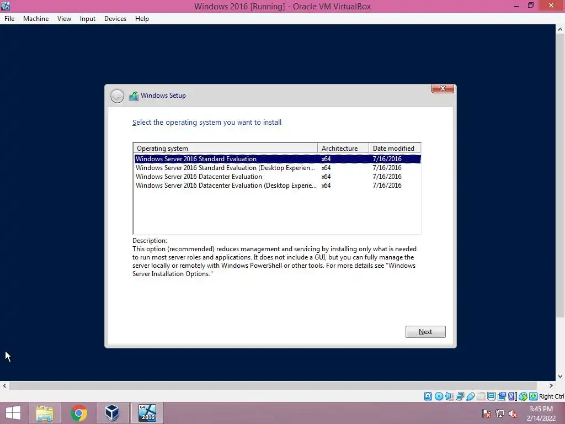The height and width of the screenshot is (424, 565).
Task: Click the network tray icon
Action: tap(500, 414)
